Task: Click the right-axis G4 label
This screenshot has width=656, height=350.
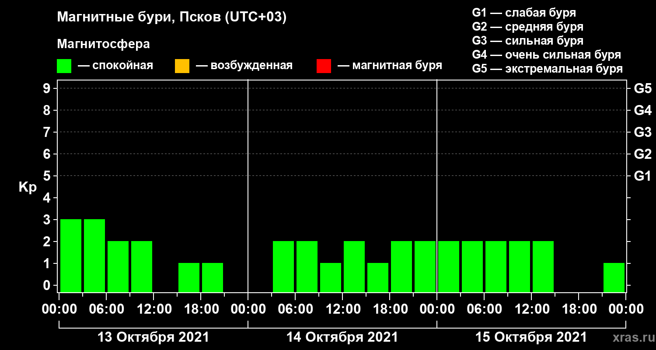Action: (642, 110)
